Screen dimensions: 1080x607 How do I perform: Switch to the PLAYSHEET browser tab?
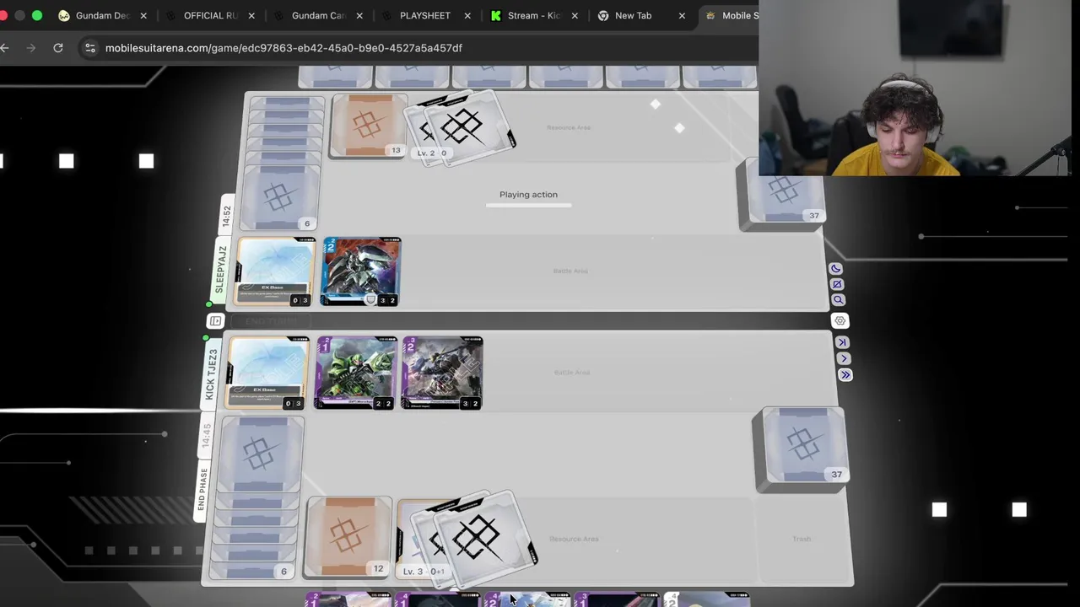point(425,15)
